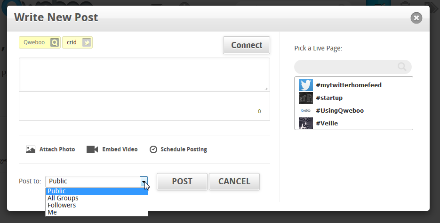Viewport: 440px width, 223px height.
Task: Select All Groups option
Action: (x=63, y=198)
